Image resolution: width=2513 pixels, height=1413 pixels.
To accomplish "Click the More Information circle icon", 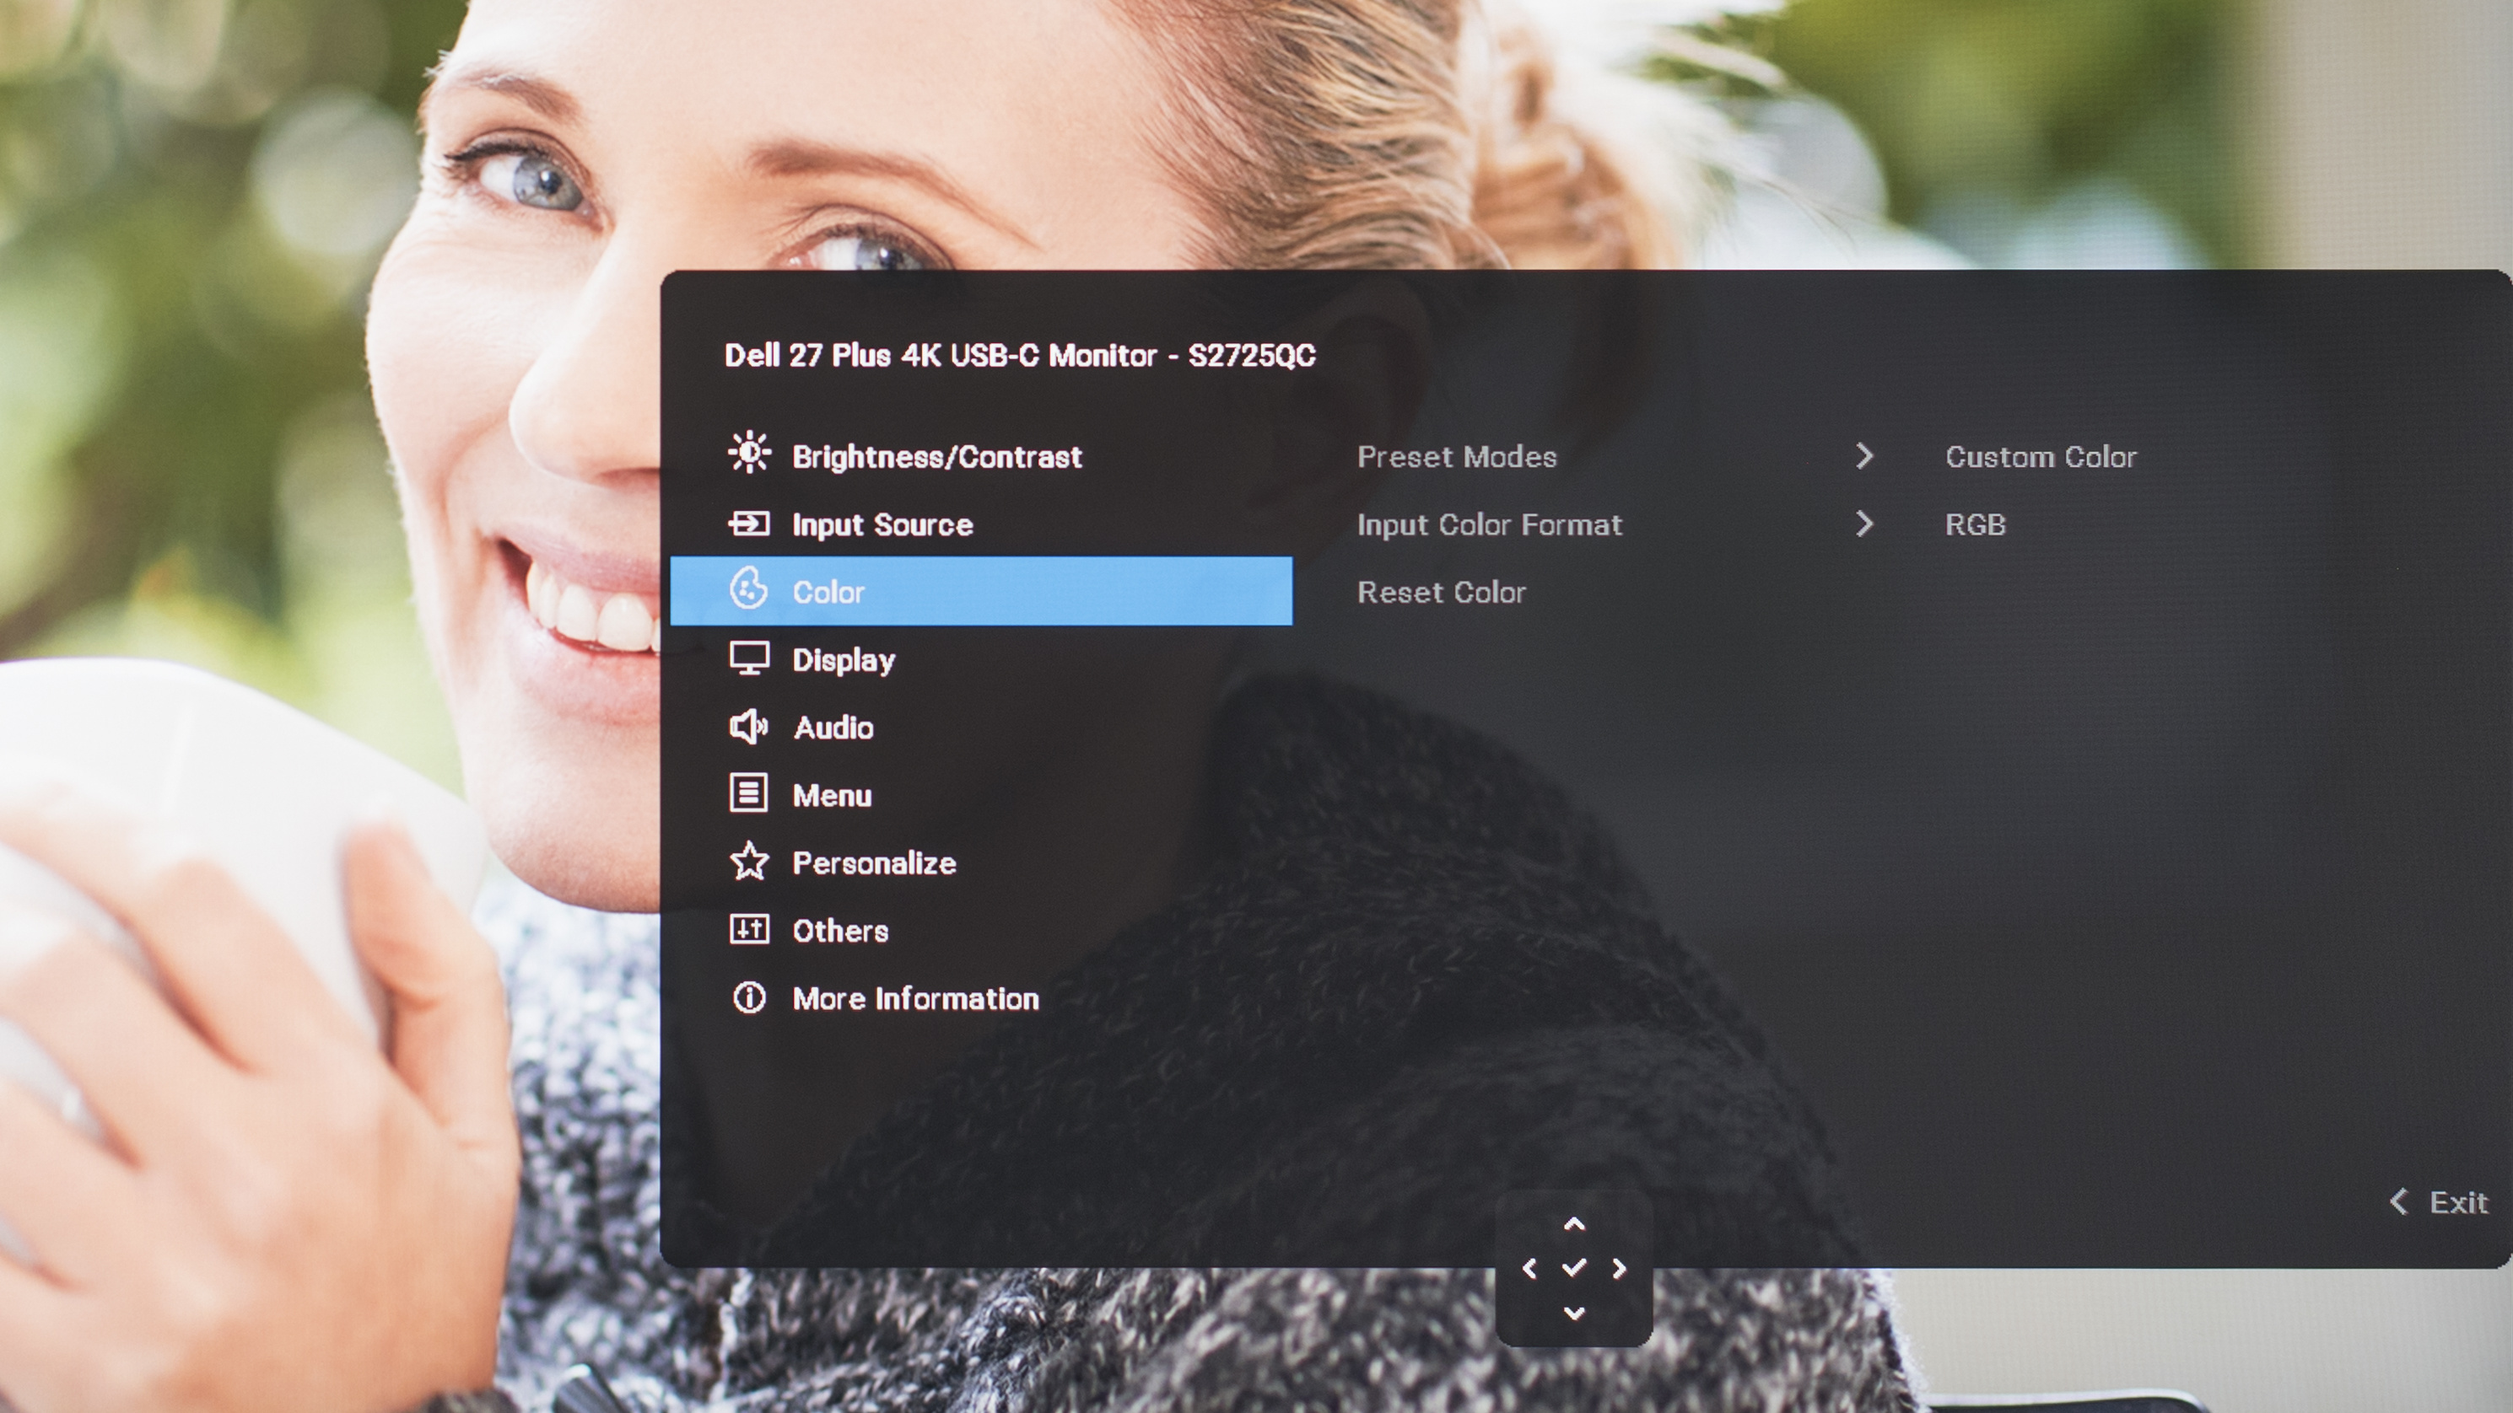I will pos(749,997).
